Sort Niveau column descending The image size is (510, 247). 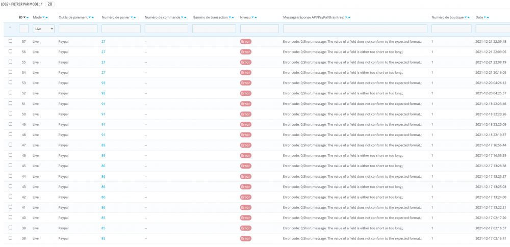point(253,17)
